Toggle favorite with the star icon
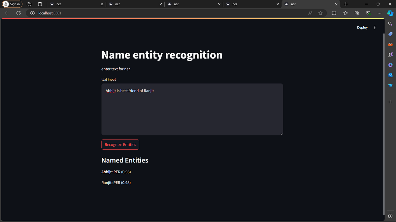The image size is (396, 222). (320, 13)
